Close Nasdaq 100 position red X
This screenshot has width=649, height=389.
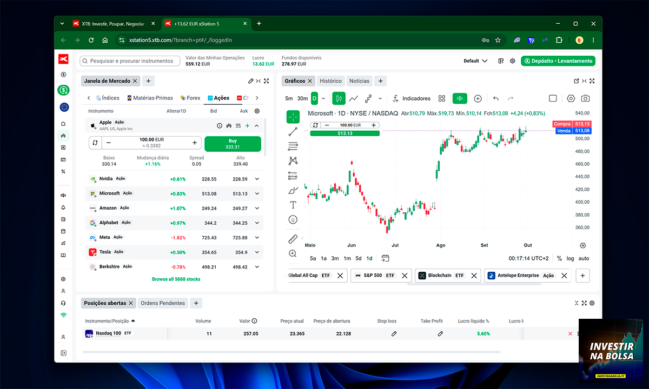(x=570, y=333)
